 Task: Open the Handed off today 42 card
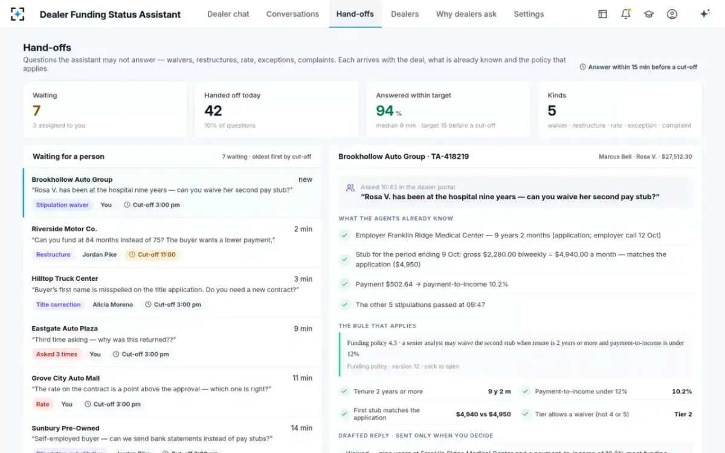tap(277, 109)
